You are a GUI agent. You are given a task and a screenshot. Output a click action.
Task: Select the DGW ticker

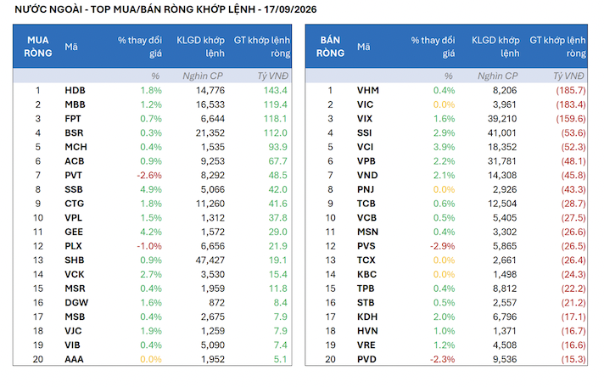[76, 303]
